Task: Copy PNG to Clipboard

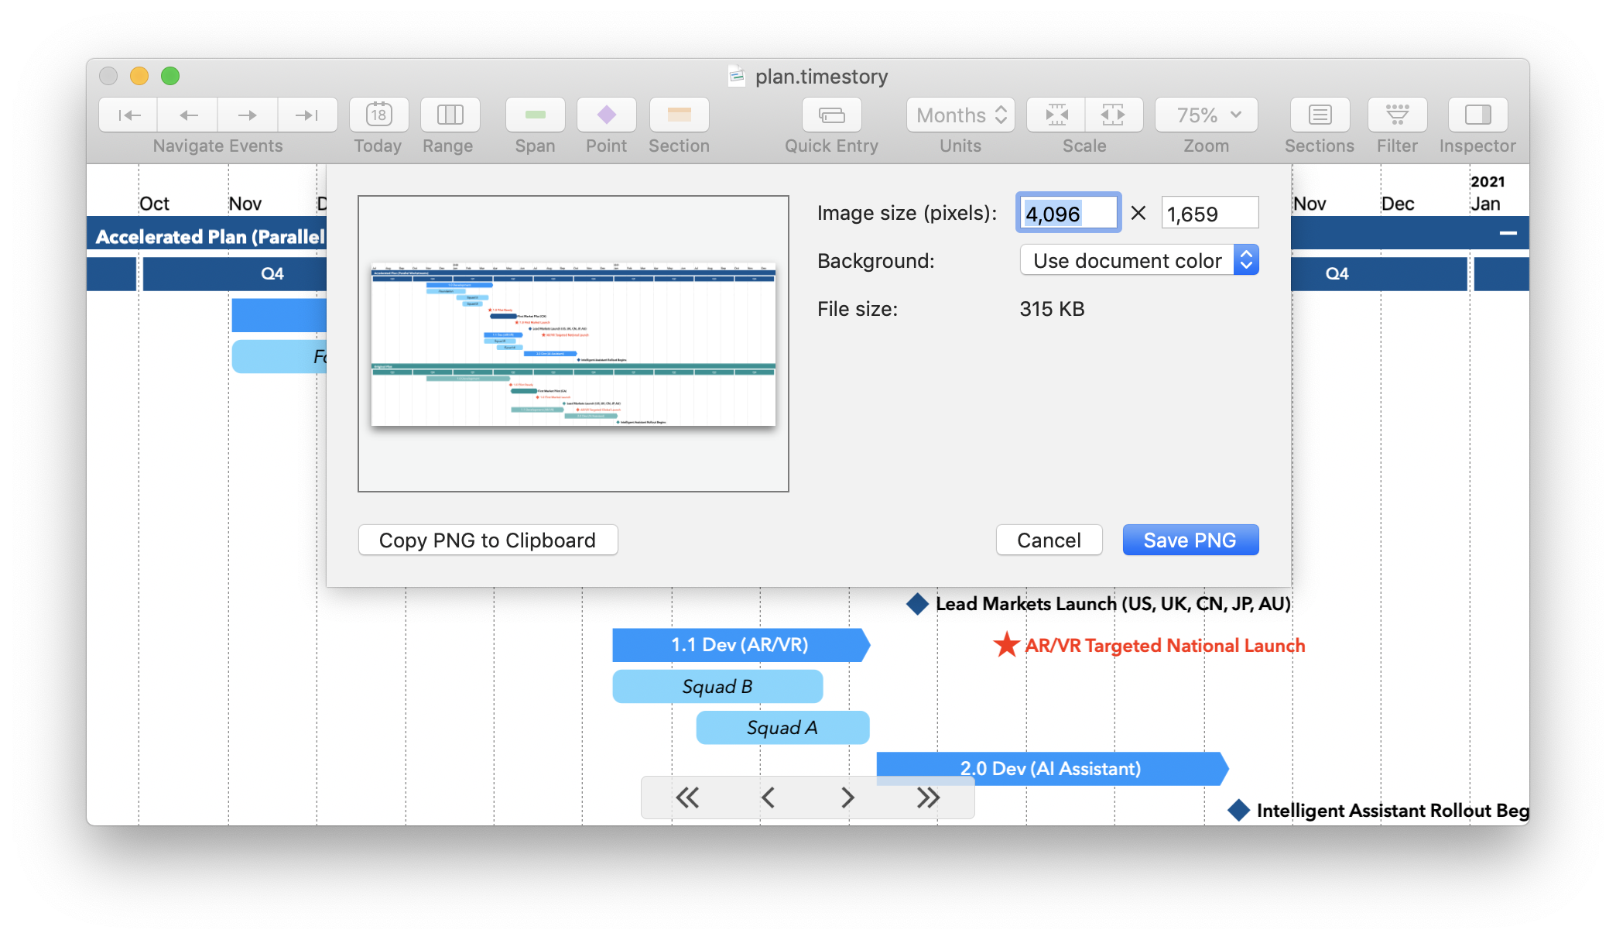Action: tap(487, 540)
